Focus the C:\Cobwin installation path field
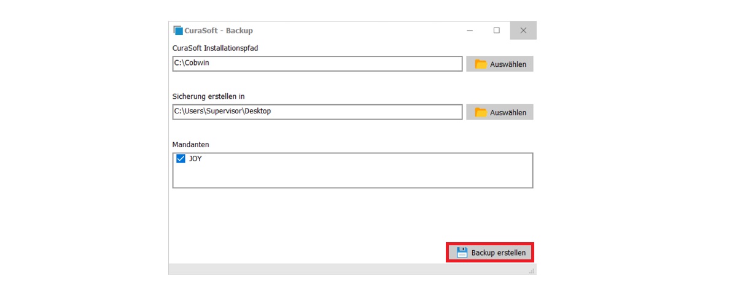 317,63
